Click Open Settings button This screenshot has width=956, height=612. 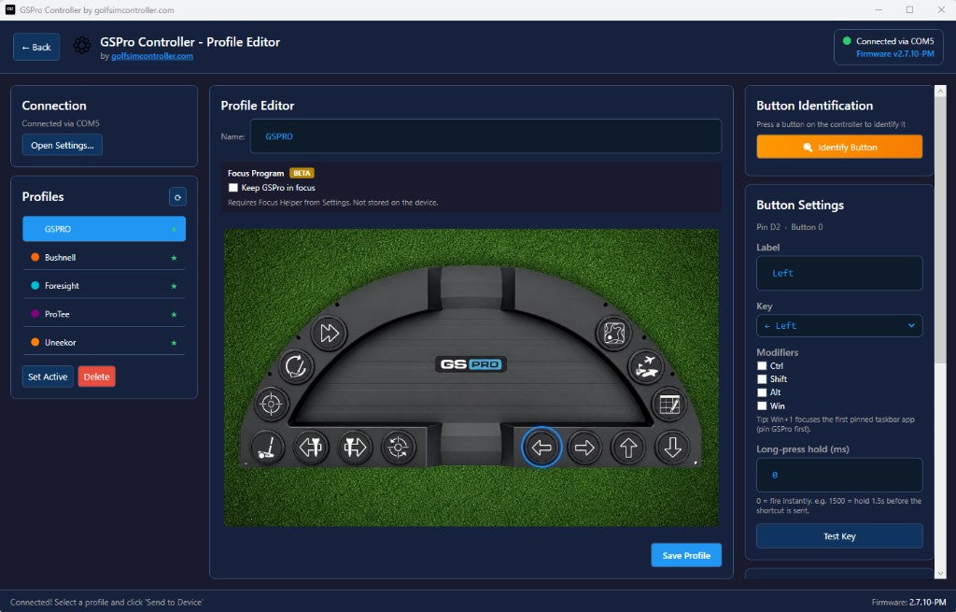[x=63, y=145]
